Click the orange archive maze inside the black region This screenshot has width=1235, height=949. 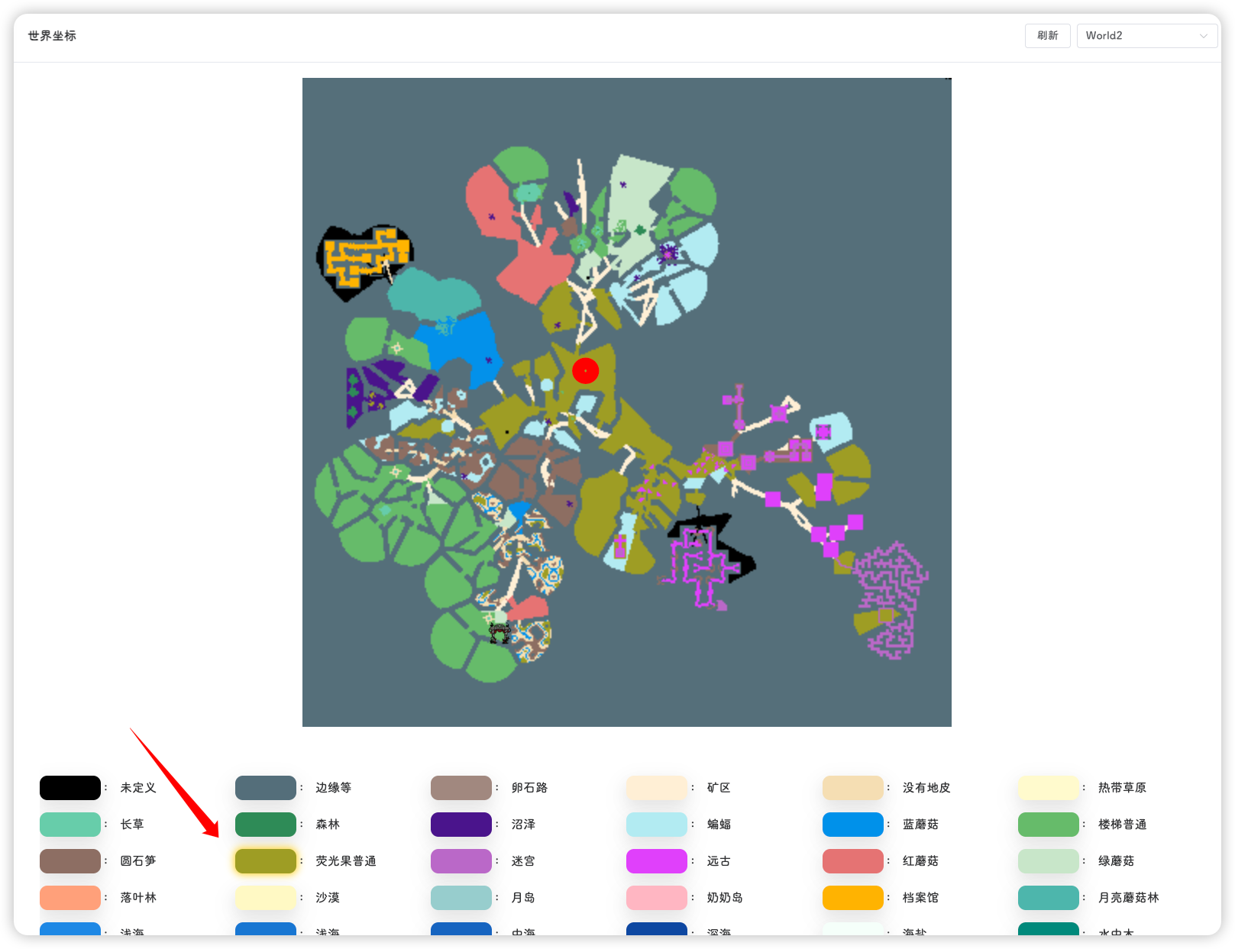(365, 257)
